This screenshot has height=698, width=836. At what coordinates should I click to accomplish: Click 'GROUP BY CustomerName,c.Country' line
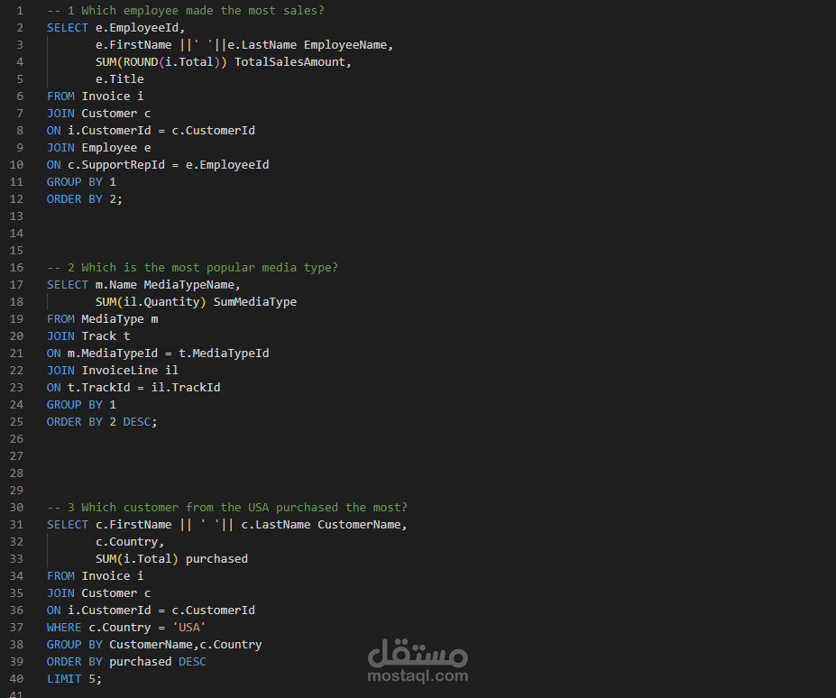(x=154, y=645)
